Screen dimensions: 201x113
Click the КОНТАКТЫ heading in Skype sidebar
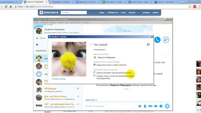click(x=41, y=51)
